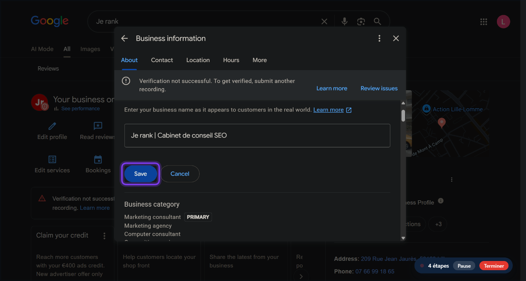This screenshot has width=526, height=281.
Task: Select the More tab
Action: pos(259,60)
